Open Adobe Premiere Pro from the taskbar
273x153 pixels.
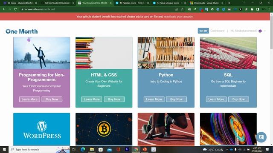(127, 149)
